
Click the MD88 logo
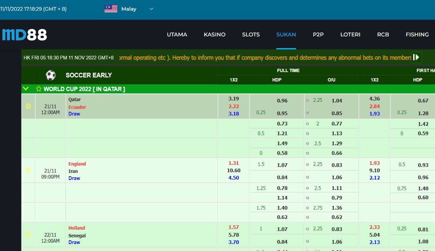pyautogui.click(x=24, y=35)
